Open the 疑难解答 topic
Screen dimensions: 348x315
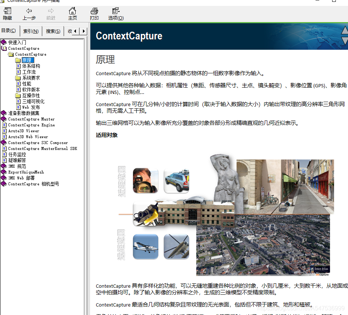click(x=17, y=160)
